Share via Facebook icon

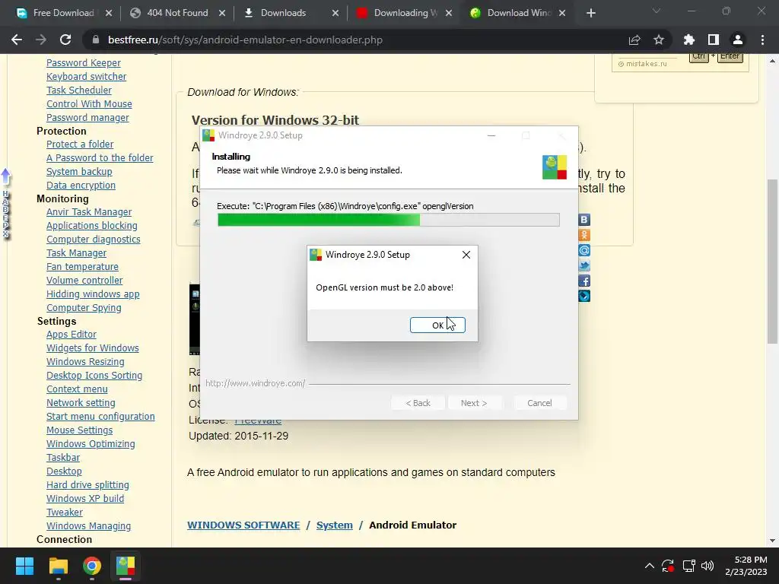click(x=584, y=281)
